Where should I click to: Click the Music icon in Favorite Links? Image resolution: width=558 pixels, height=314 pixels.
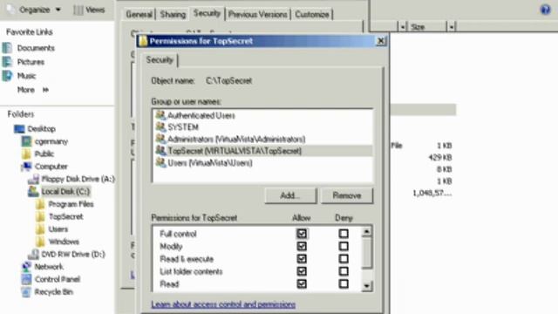[7, 76]
